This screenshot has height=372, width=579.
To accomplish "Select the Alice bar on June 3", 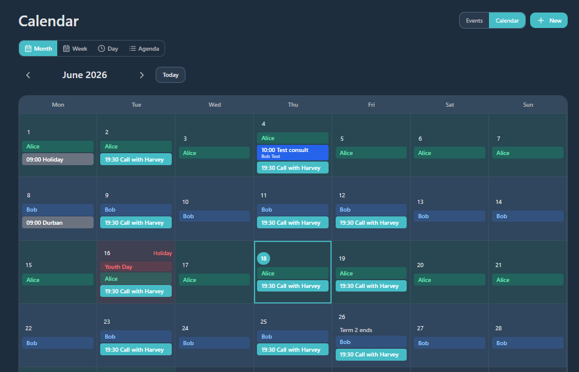I will click(214, 153).
